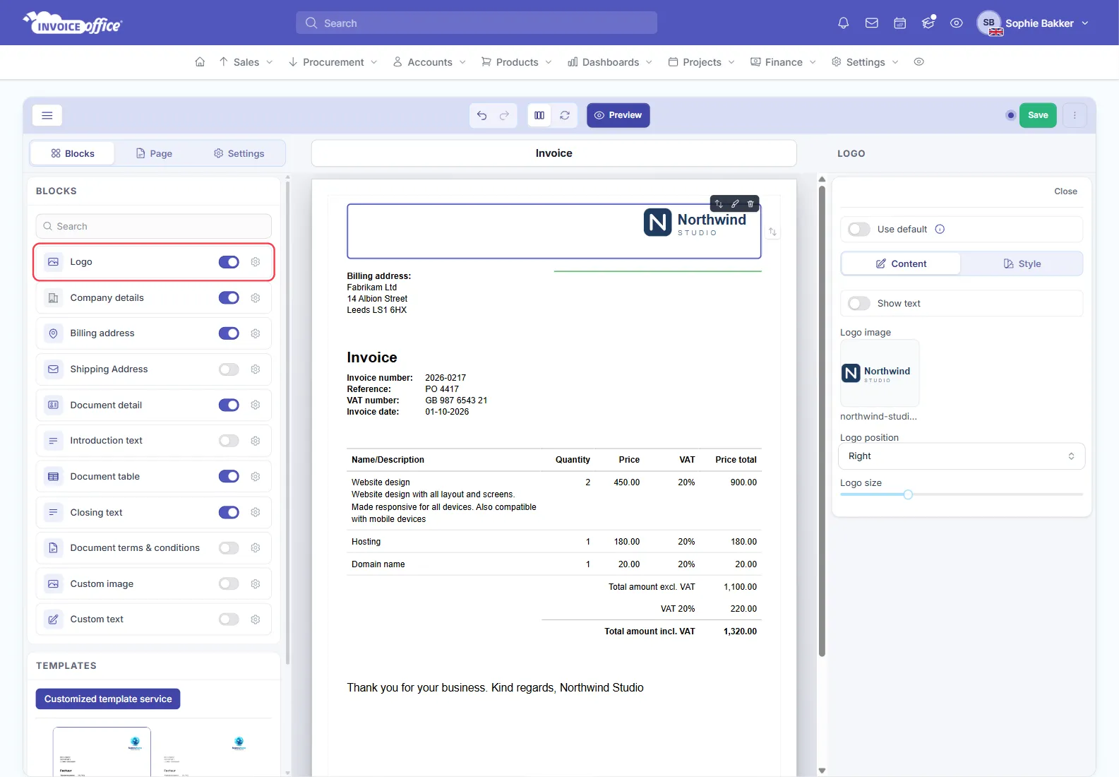Expand the Procurement menu
This screenshot has height=777, width=1119.
click(333, 62)
